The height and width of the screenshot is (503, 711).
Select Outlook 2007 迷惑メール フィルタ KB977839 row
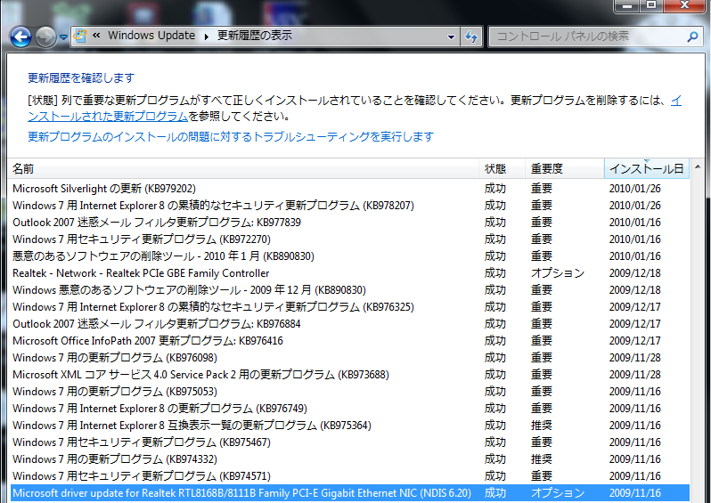coord(349,222)
